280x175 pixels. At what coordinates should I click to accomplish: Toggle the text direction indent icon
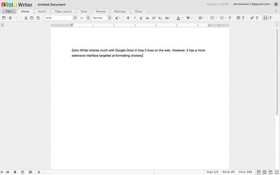(266, 18)
